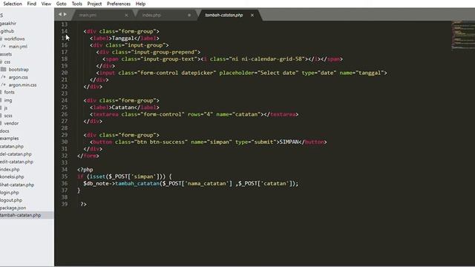
Task: Click the Catatan label text
Action: click(x=122, y=108)
